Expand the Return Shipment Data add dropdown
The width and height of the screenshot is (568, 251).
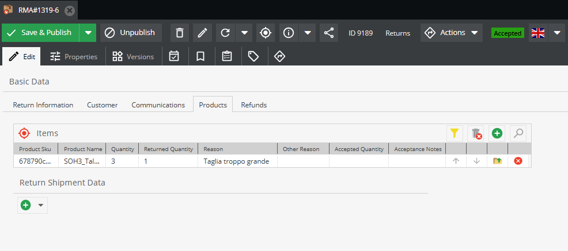[40, 205]
